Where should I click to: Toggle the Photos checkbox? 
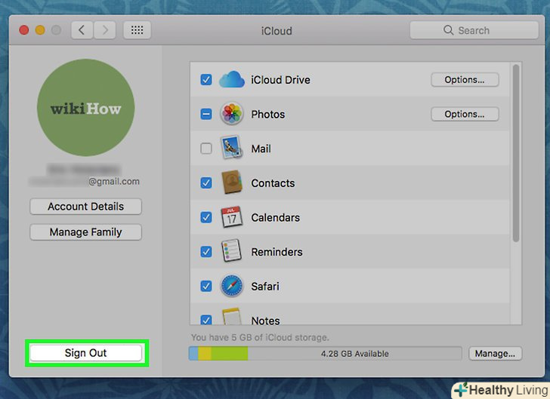pyautogui.click(x=206, y=115)
